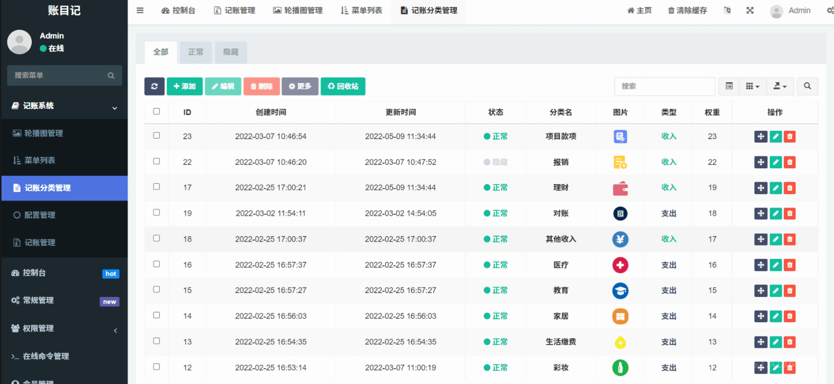Click the drag-move icon for row 17
This screenshot has width=834, height=384.
[x=761, y=188]
